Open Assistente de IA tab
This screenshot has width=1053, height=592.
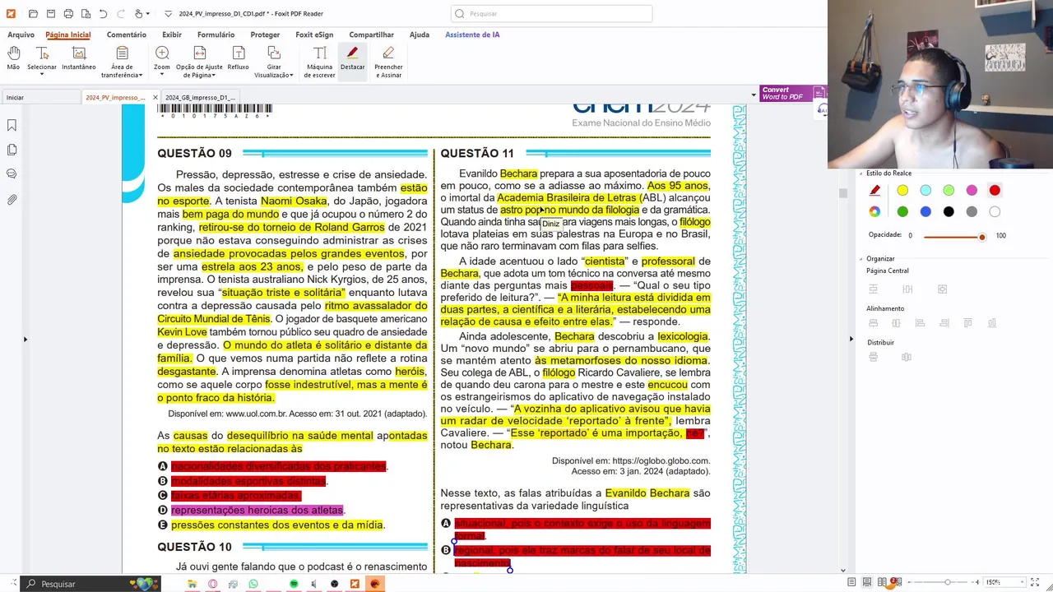(472, 35)
